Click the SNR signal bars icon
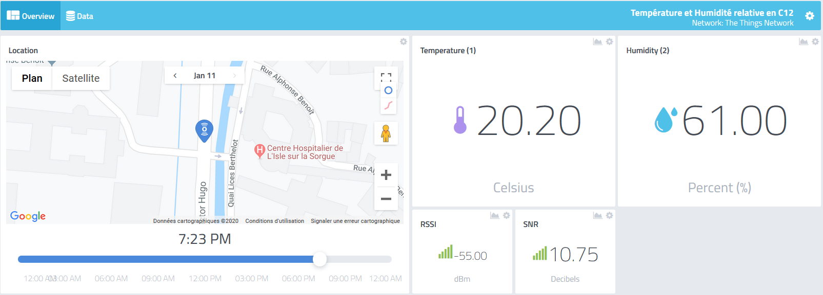 (540, 253)
